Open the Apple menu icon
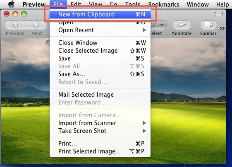 coord(12,4)
